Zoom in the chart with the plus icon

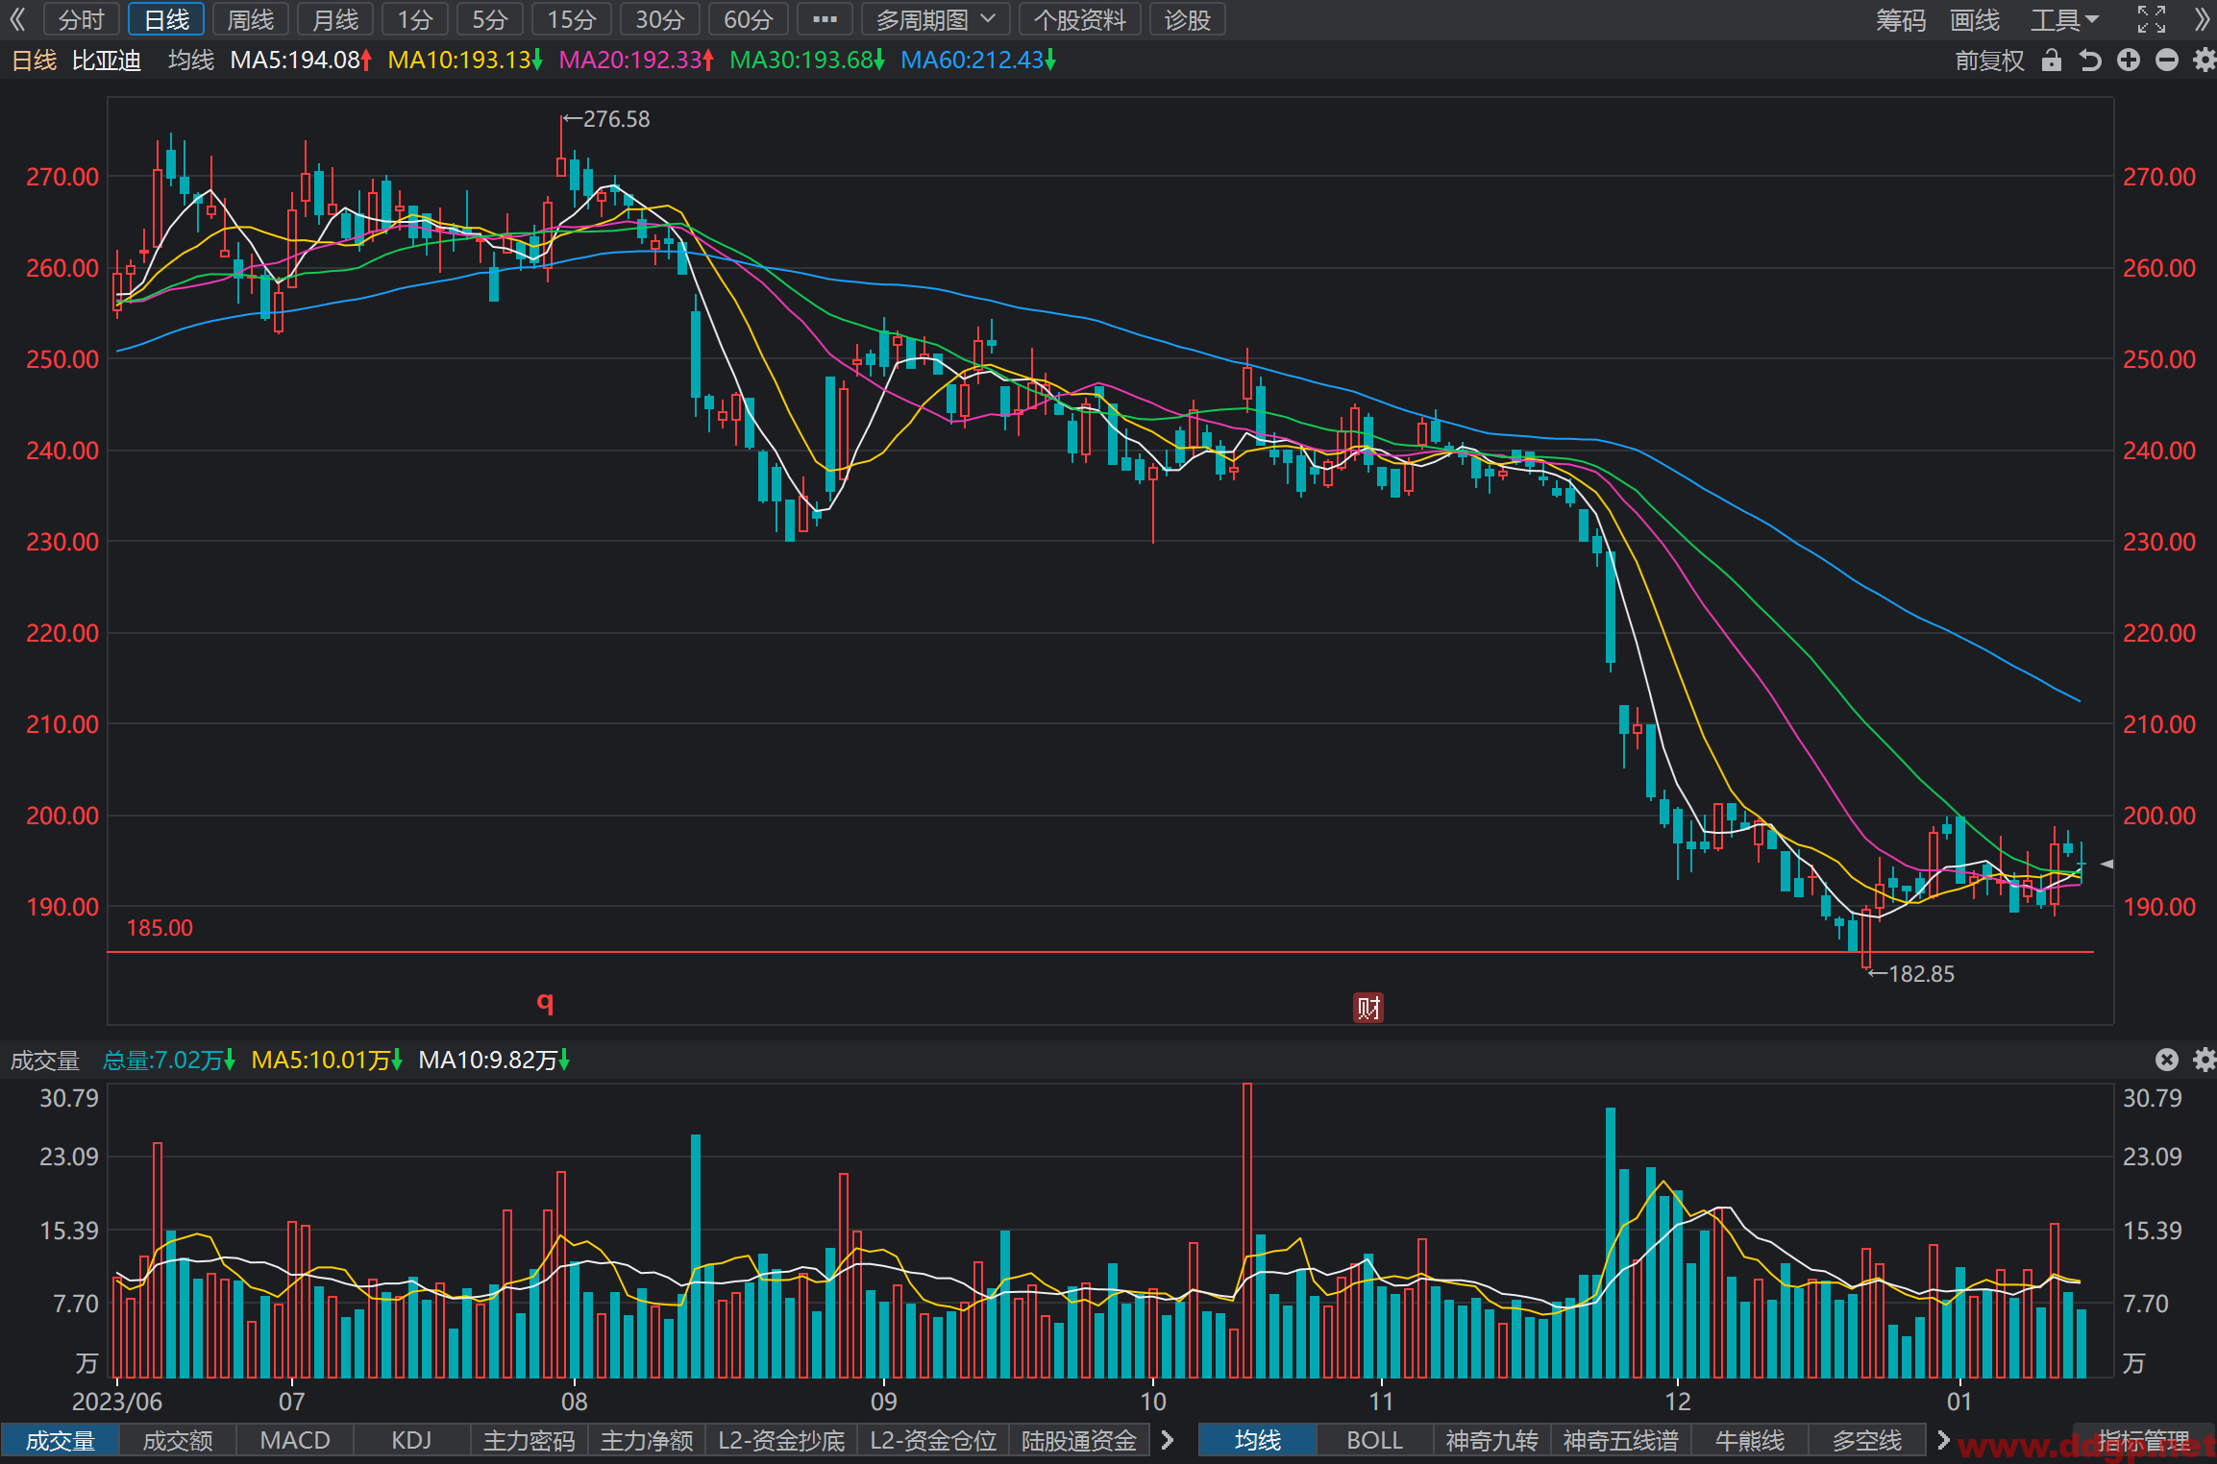pyautogui.click(x=2129, y=61)
